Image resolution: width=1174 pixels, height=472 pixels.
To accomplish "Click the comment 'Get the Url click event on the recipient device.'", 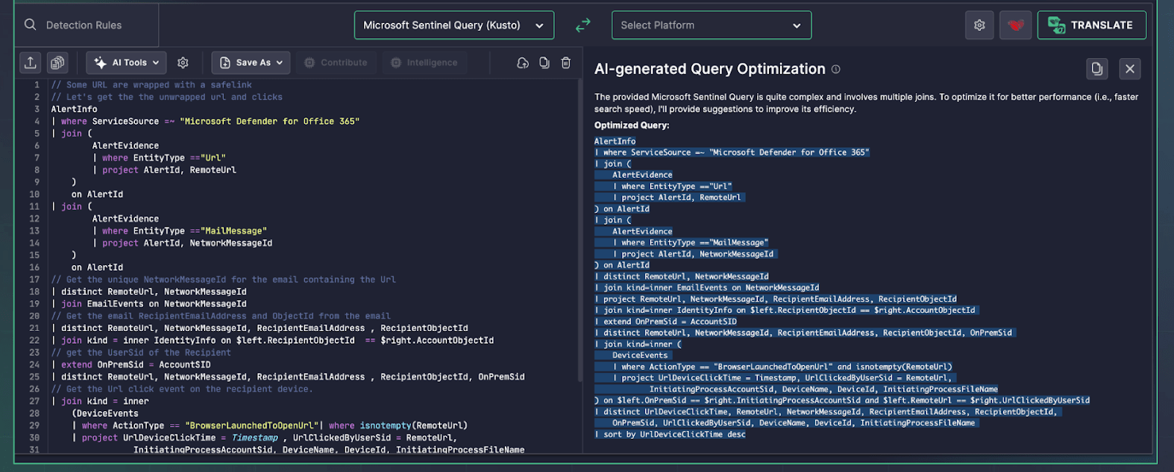I will (x=182, y=389).
